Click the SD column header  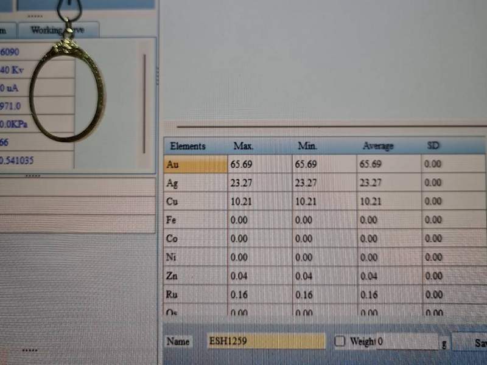[433, 146]
